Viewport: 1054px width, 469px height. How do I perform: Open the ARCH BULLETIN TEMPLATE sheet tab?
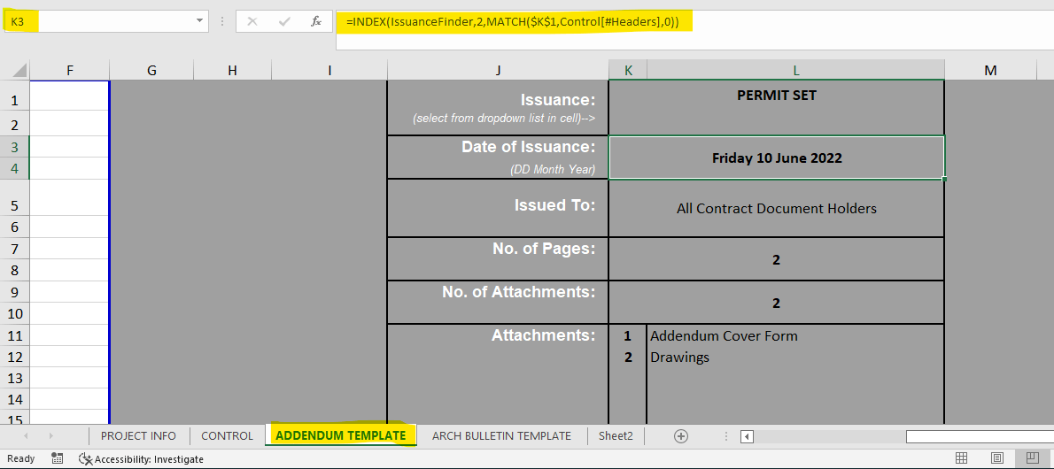[x=501, y=436]
